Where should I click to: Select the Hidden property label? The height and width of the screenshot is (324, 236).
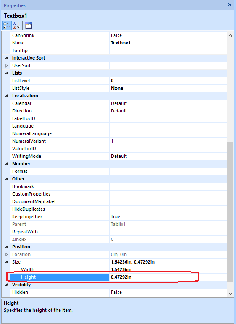(20, 293)
